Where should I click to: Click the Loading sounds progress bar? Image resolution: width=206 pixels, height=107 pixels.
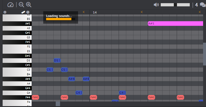point(61,19)
